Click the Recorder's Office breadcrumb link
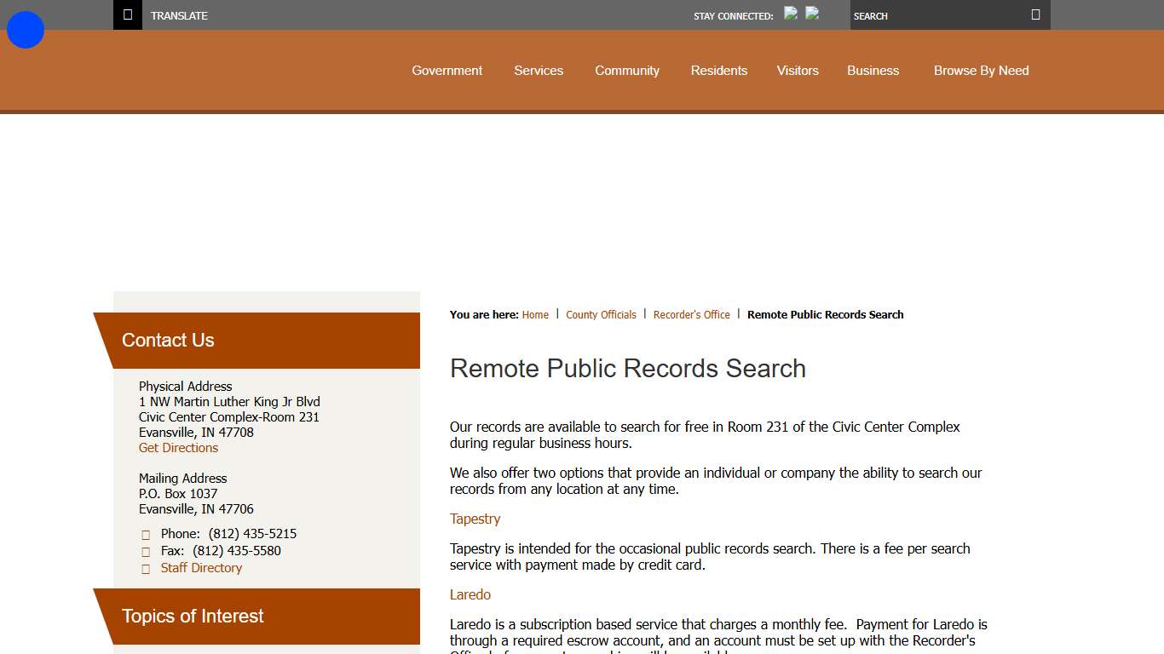The height and width of the screenshot is (654, 1164). (691, 314)
